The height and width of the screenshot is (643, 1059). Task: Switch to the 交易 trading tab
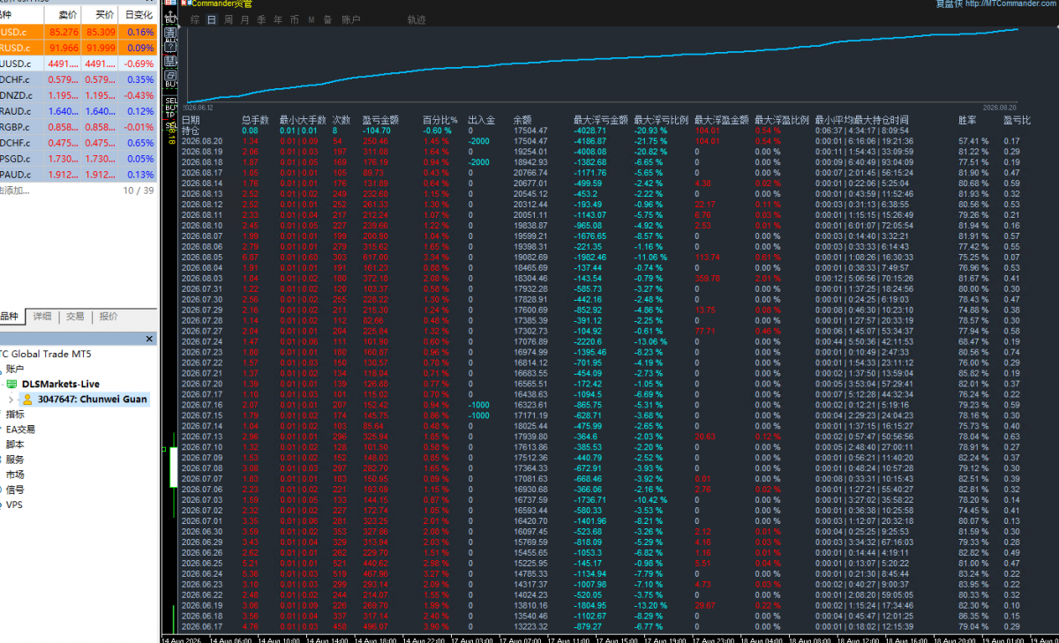click(75, 317)
